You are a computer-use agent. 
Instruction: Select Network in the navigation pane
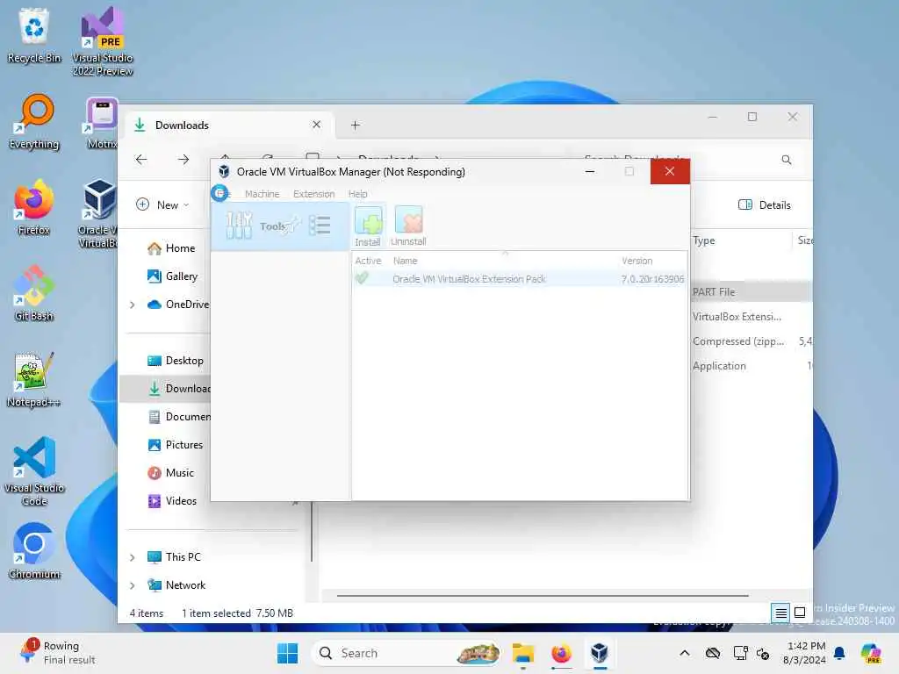pyautogui.click(x=176, y=585)
